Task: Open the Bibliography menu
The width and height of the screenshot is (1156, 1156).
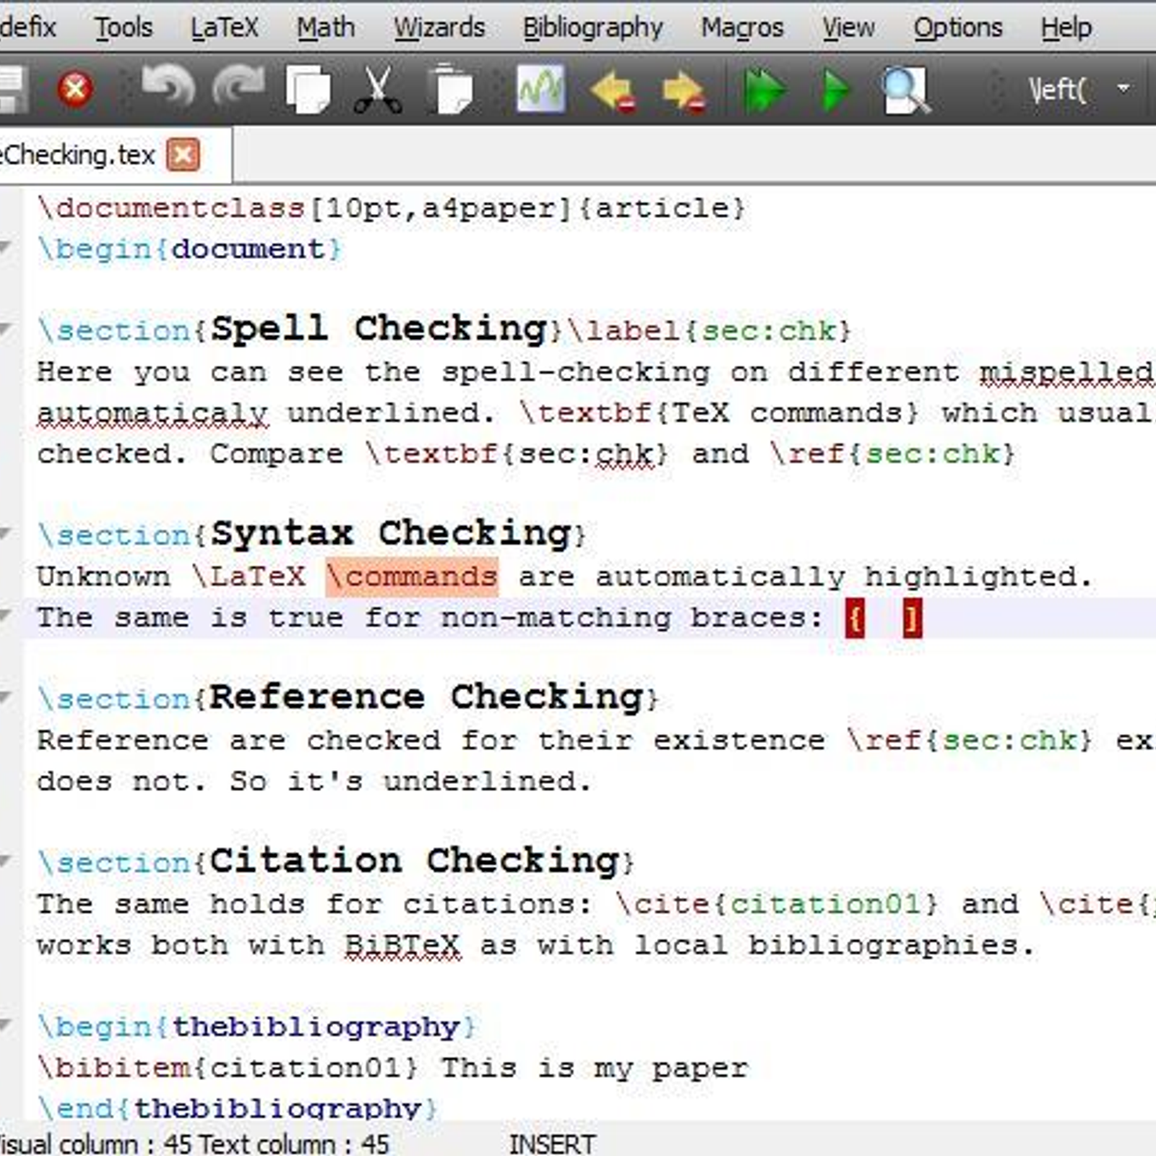Action: (x=592, y=27)
